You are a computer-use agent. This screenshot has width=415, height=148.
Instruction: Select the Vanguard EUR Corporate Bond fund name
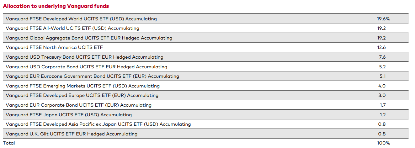79,105
